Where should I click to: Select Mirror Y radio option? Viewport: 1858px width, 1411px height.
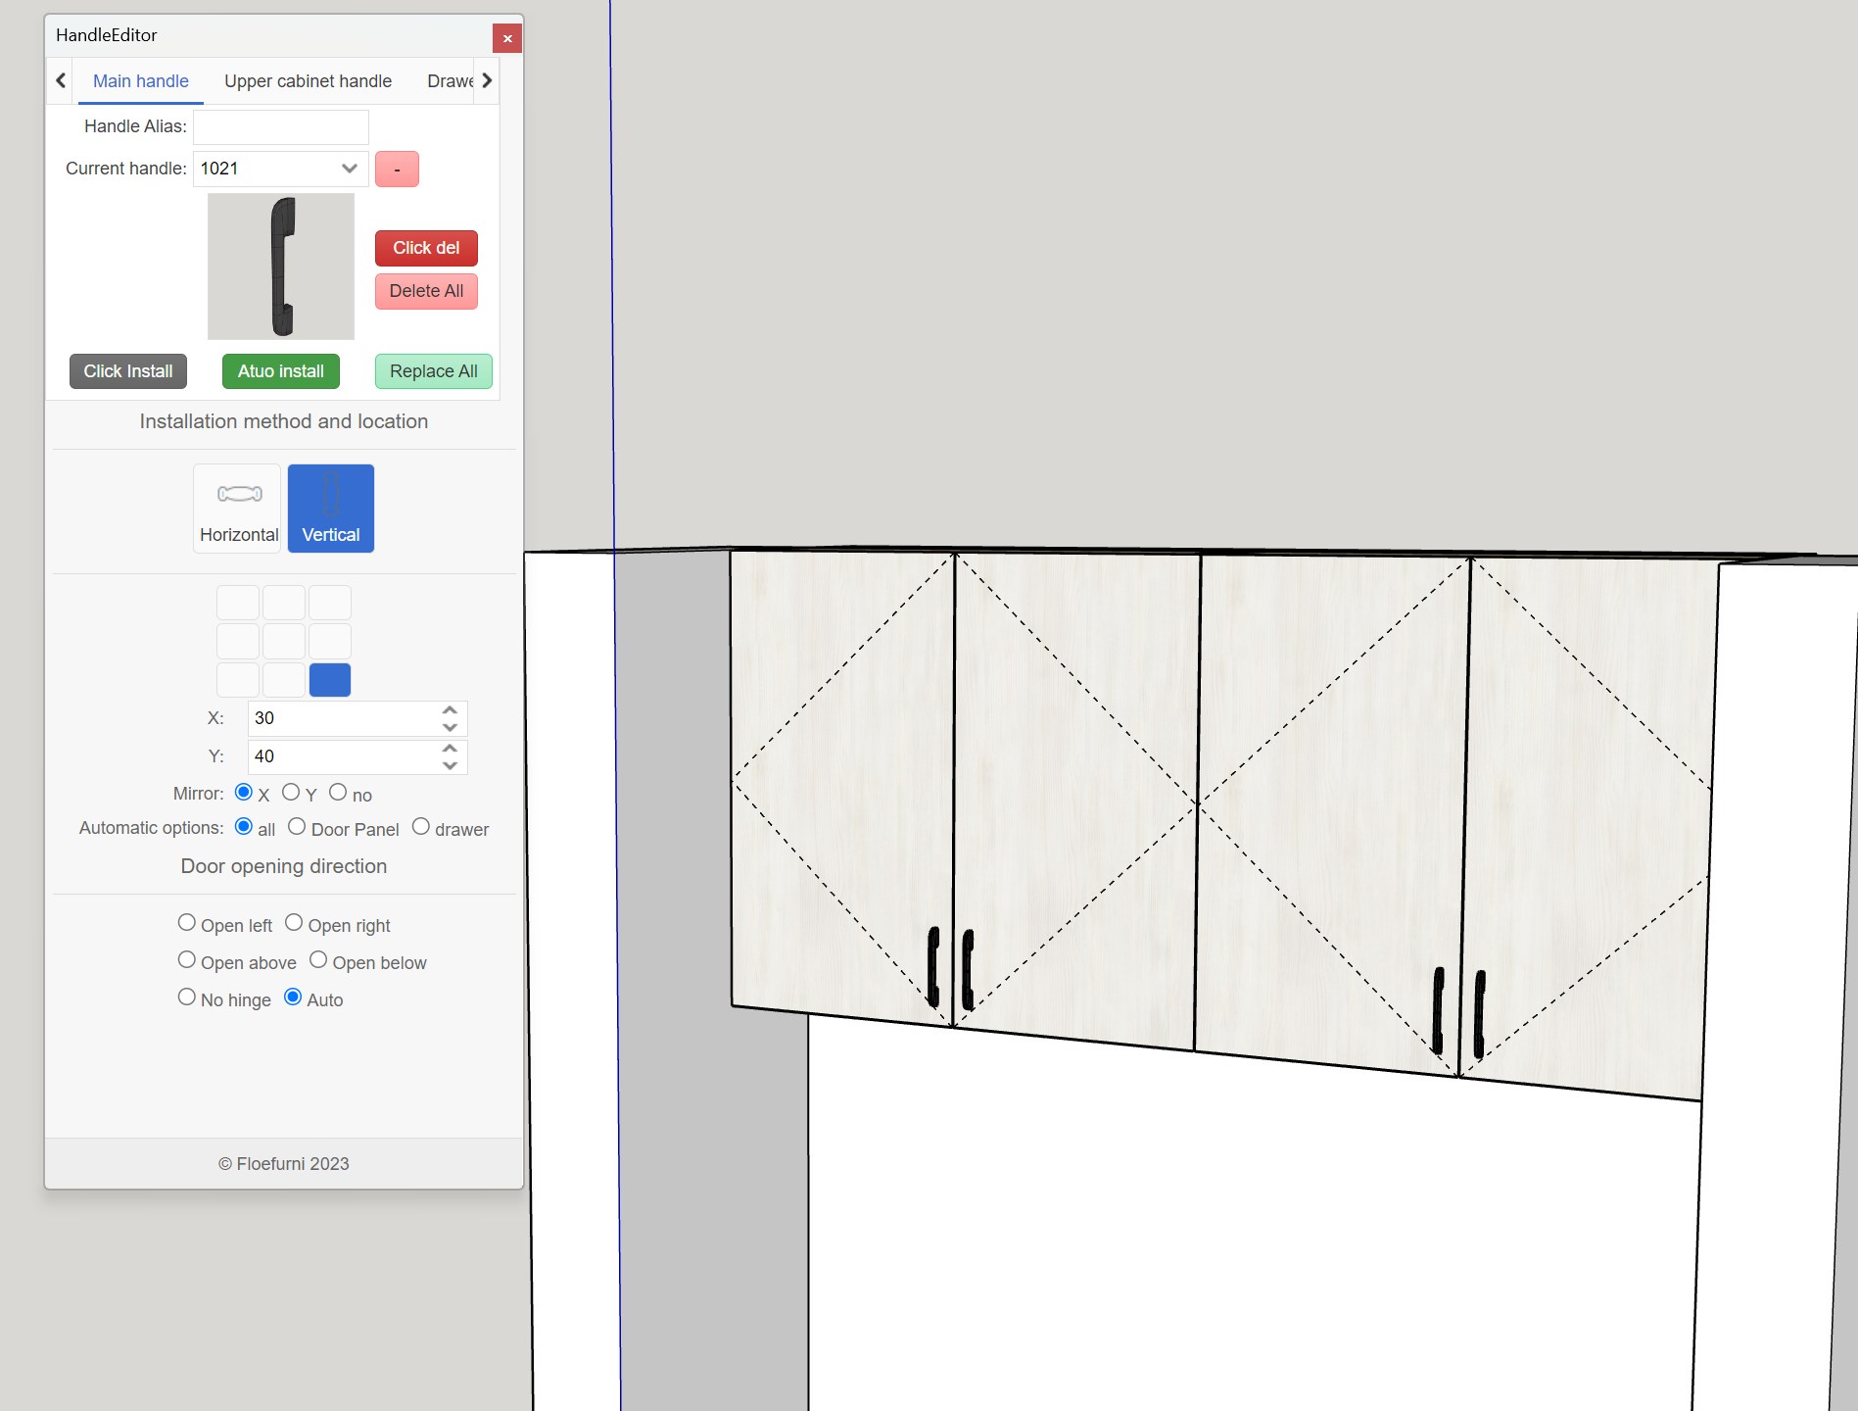[291, 793]
